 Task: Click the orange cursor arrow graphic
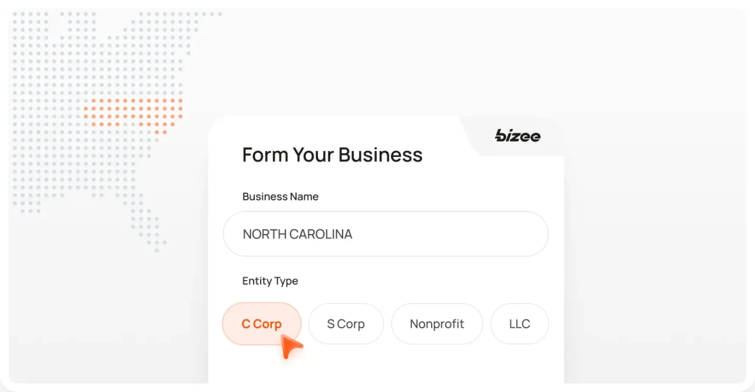click(290, 347)
